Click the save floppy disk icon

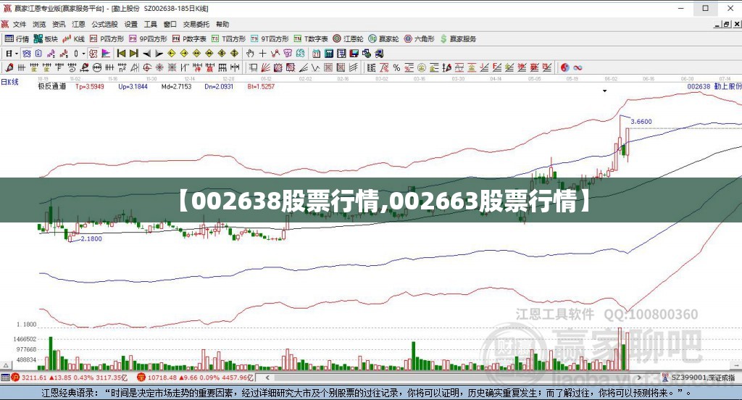click(354, 54)
